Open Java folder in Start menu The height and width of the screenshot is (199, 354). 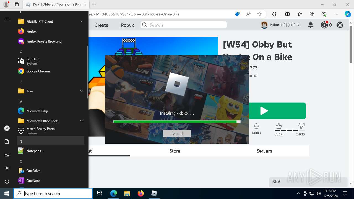point(51,91)
